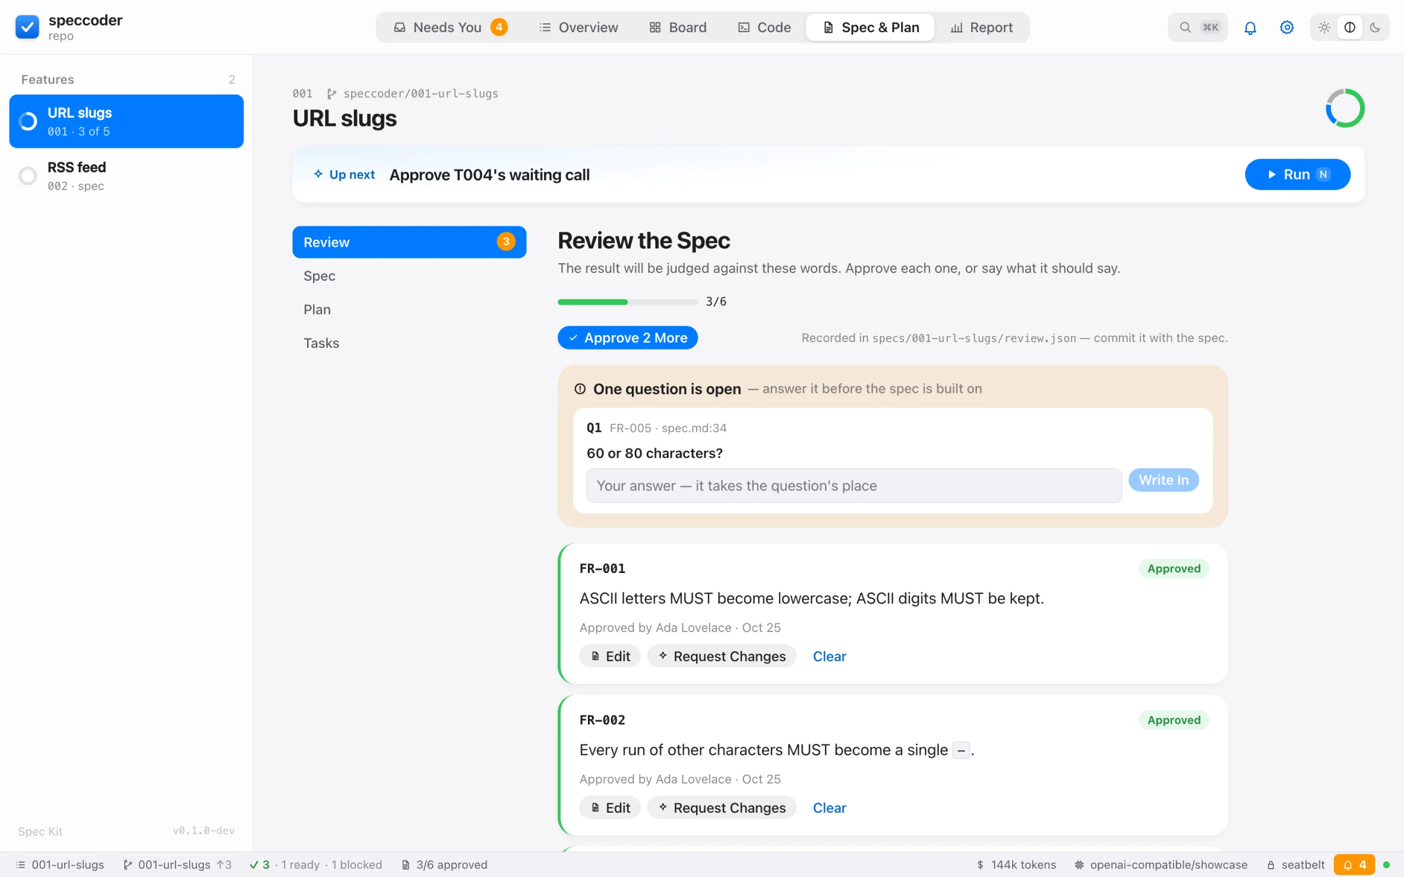Viewport: 1404px width, 877px height.
Task: Click the seatbelt sandbox indicator
Action: tap(1295, 865)
